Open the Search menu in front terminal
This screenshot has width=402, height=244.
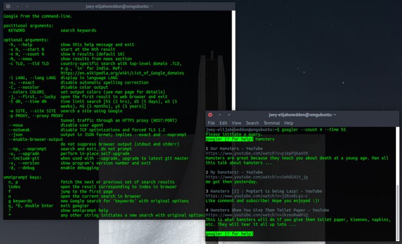click(252, 123)
